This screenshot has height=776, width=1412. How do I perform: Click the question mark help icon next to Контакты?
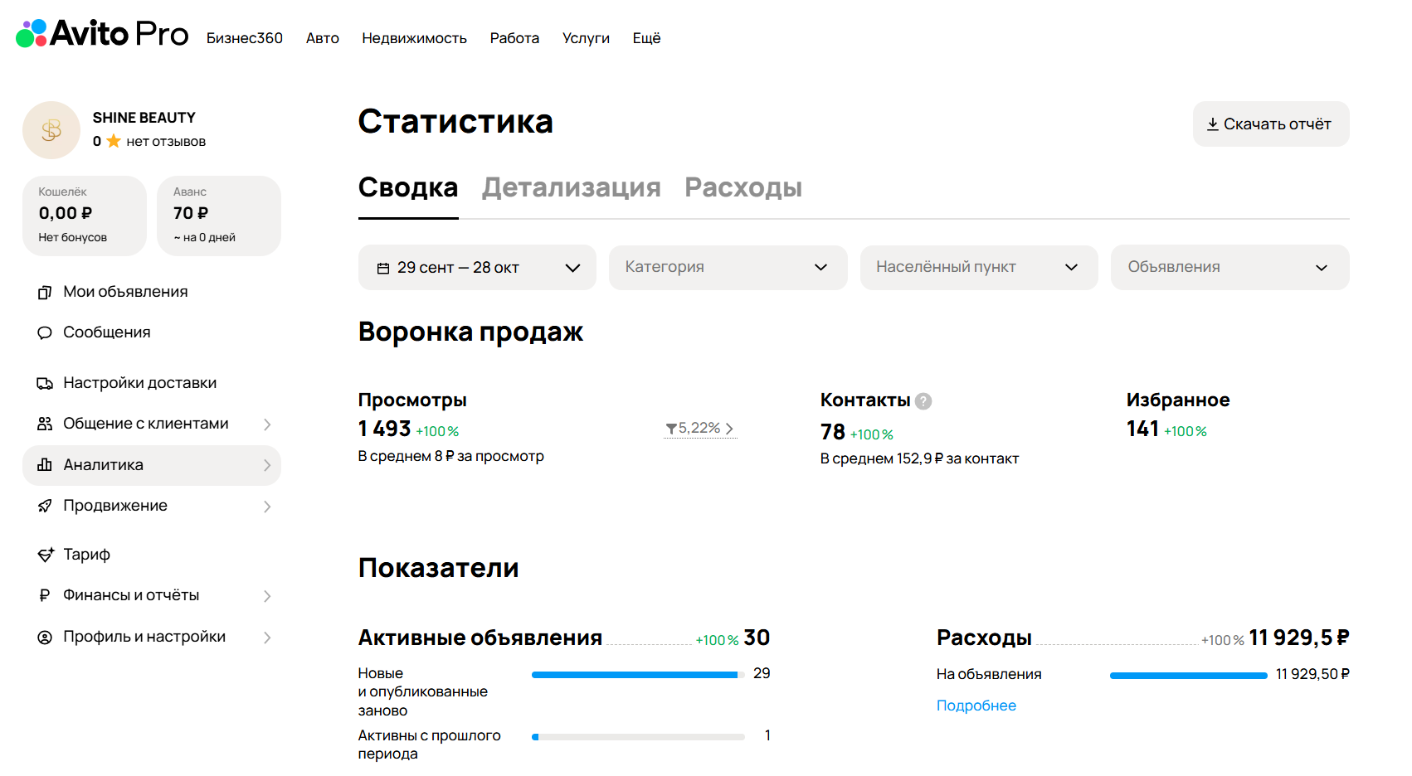coord(923,401)
